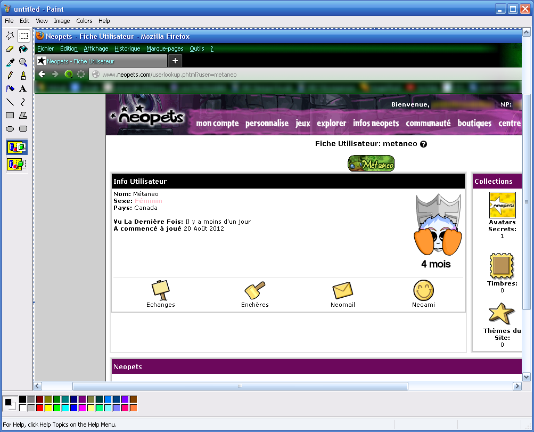Select the Polygon tool
This screenshot has width=534, height=432.
click(x=23, y=115)
